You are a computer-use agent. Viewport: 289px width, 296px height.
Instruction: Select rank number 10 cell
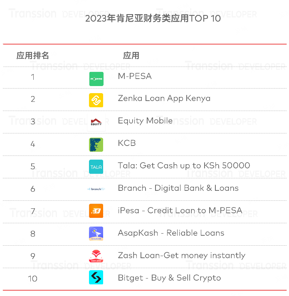click(x=33, y=278)
